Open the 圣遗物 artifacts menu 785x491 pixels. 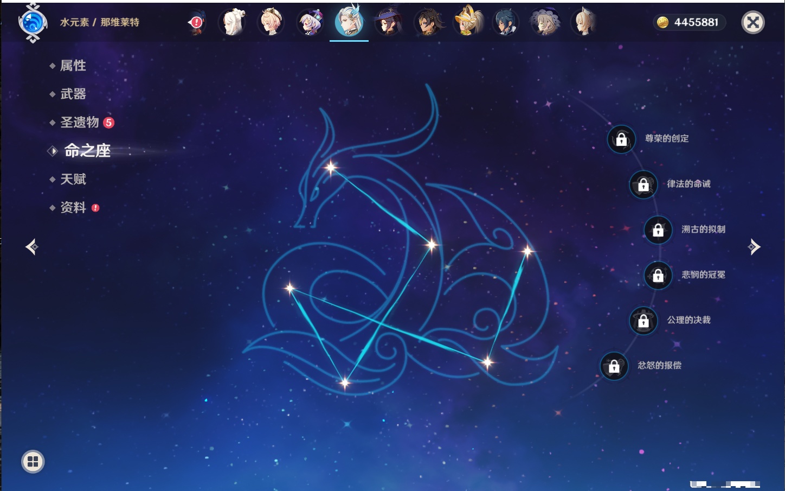(80, 123)
